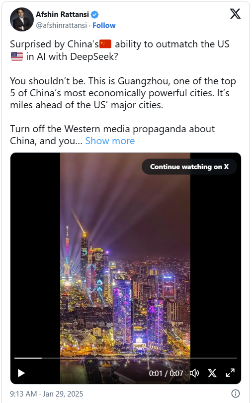The image size is (252, 403).
Task: Mute the video with speaker icon
Action: point(194,373)
